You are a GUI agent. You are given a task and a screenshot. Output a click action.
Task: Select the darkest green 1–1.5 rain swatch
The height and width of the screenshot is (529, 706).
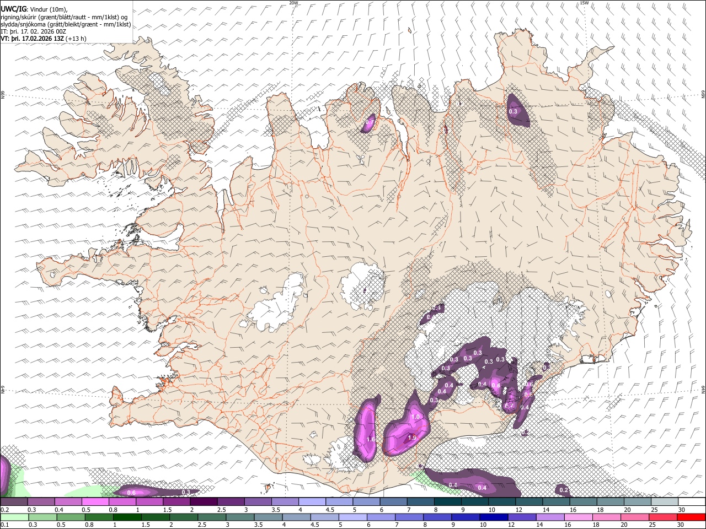(x=127, y=517)
